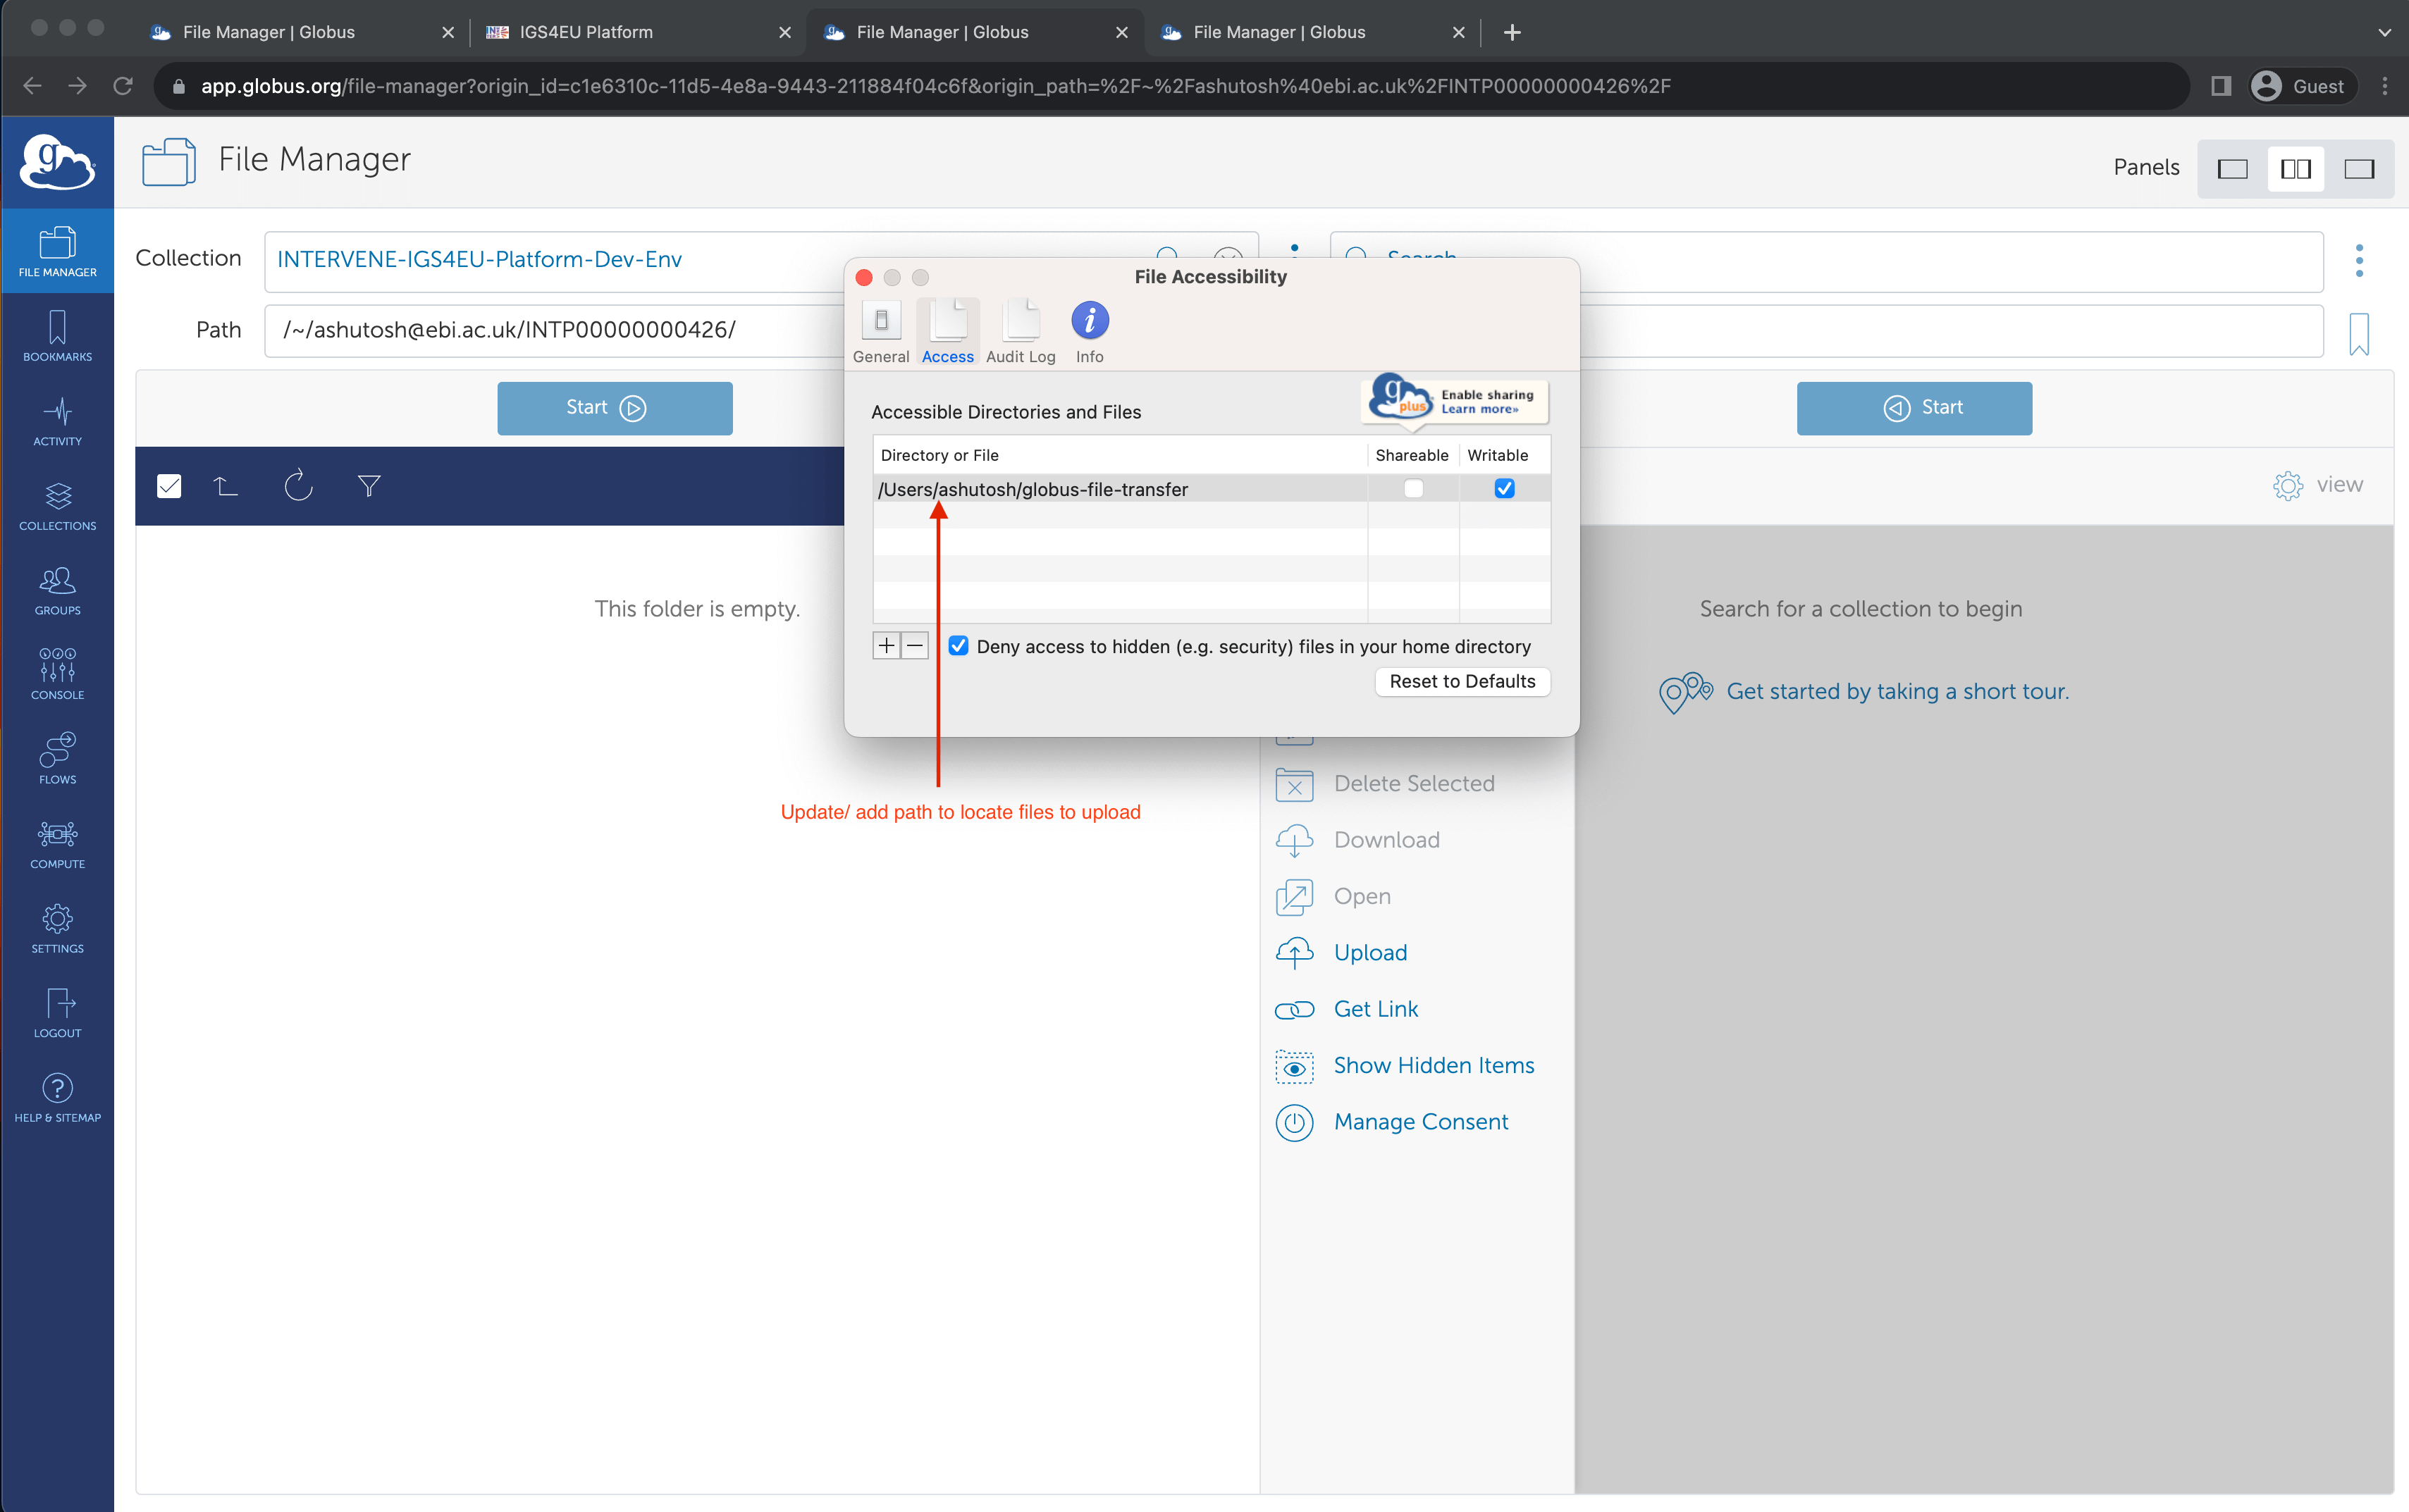
Task: Click the filter funnel icon
Action: (369, 486)
